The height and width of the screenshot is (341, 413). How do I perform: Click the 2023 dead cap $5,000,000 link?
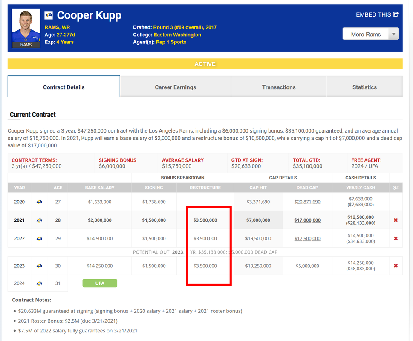point(307,266)
